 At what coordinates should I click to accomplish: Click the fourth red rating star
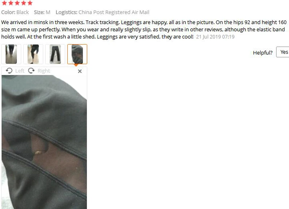point(23,3)
